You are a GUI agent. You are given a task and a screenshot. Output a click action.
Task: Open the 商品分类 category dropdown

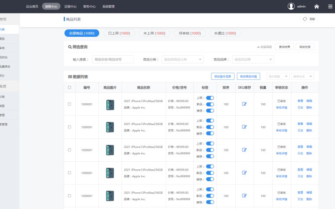[183, 59]
